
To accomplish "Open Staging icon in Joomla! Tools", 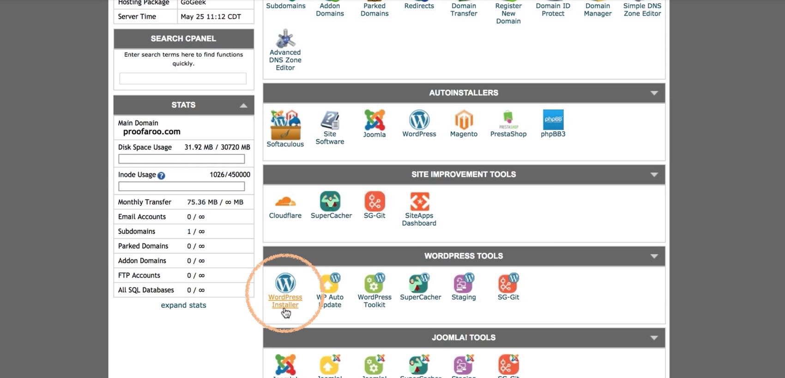I will (464, 365).
